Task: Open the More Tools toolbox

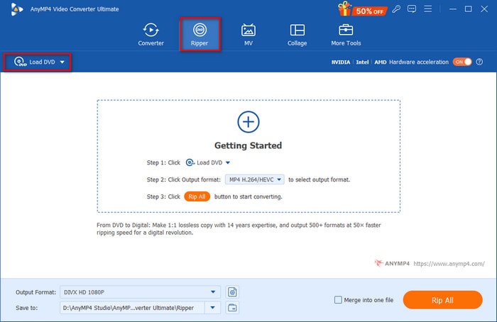Action: [346, 33]
